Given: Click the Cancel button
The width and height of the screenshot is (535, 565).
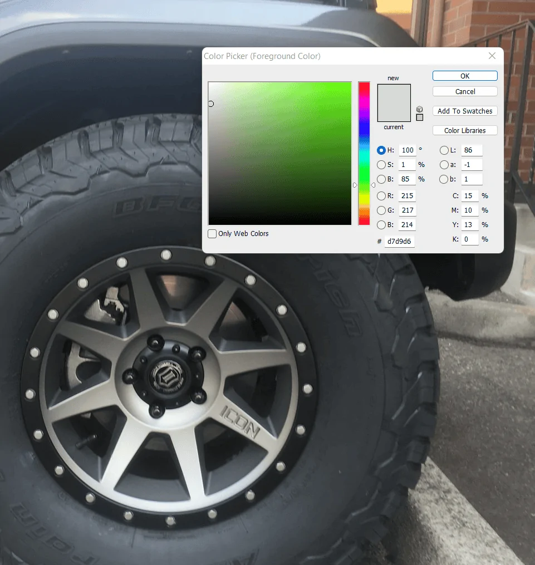Looking at the screenshot, I should pos(465,91).
